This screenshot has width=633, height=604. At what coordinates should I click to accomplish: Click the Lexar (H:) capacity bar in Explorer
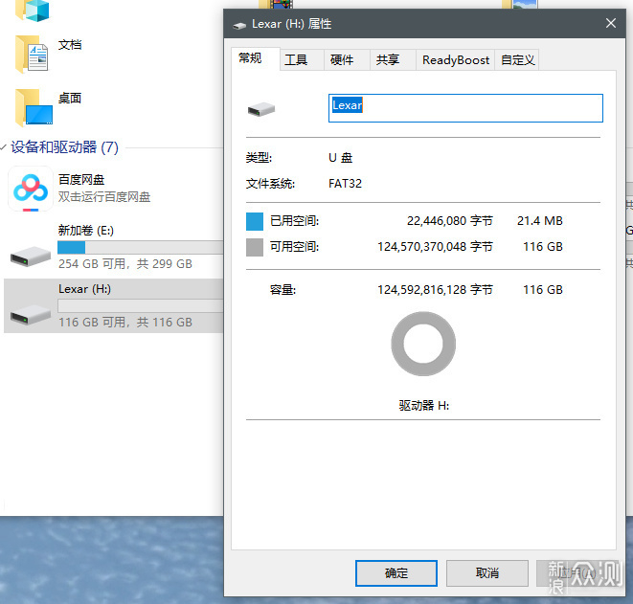pyautogui.click(x=140, y=306)
